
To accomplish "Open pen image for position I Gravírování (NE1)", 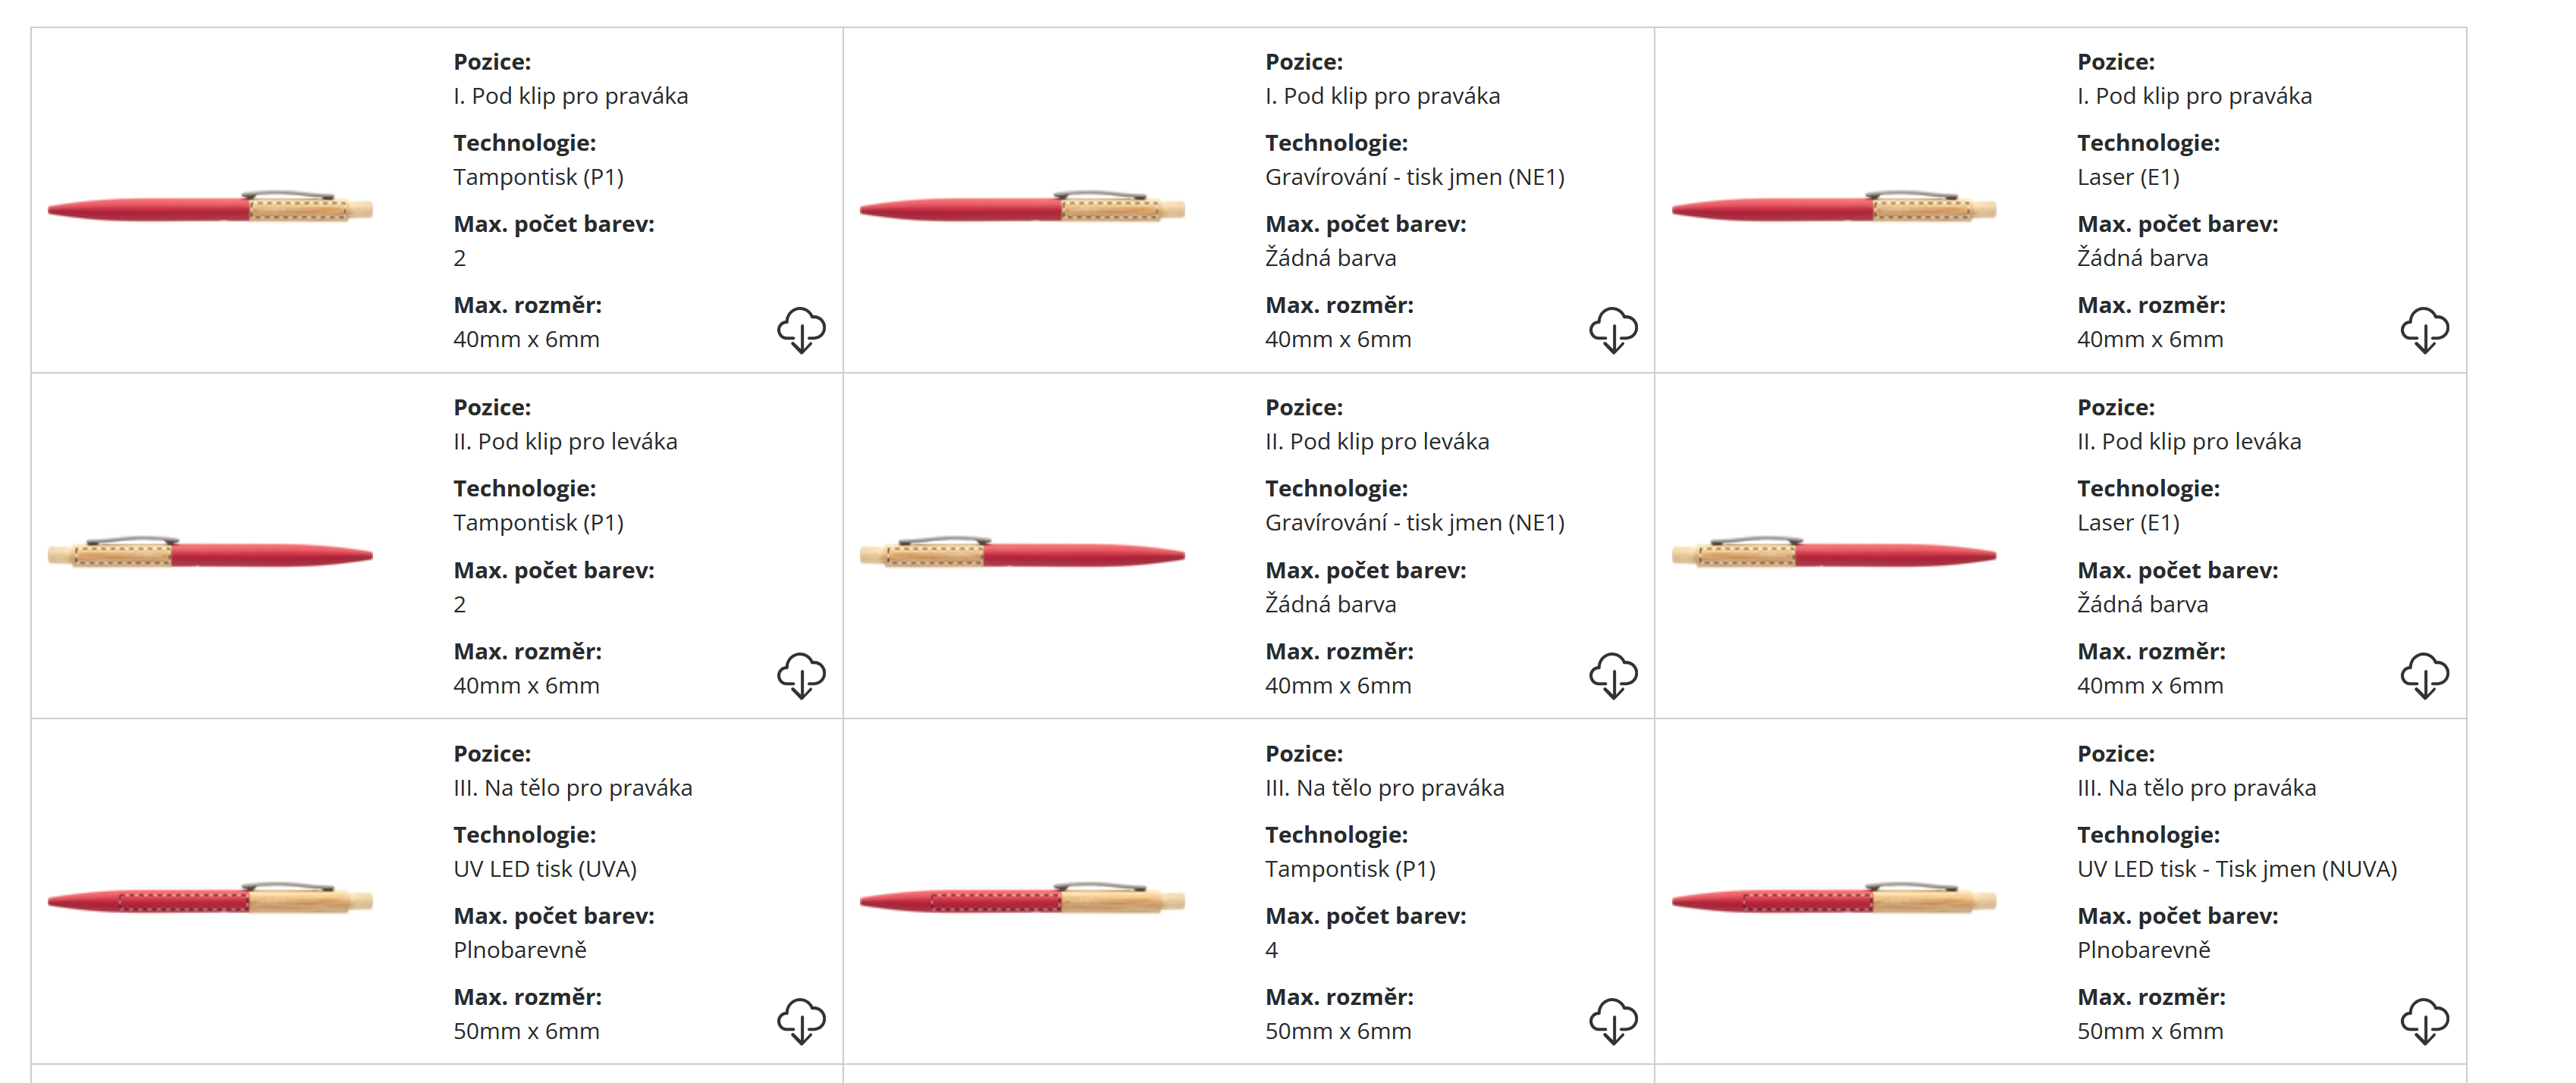I will [x=1022, y=208].
